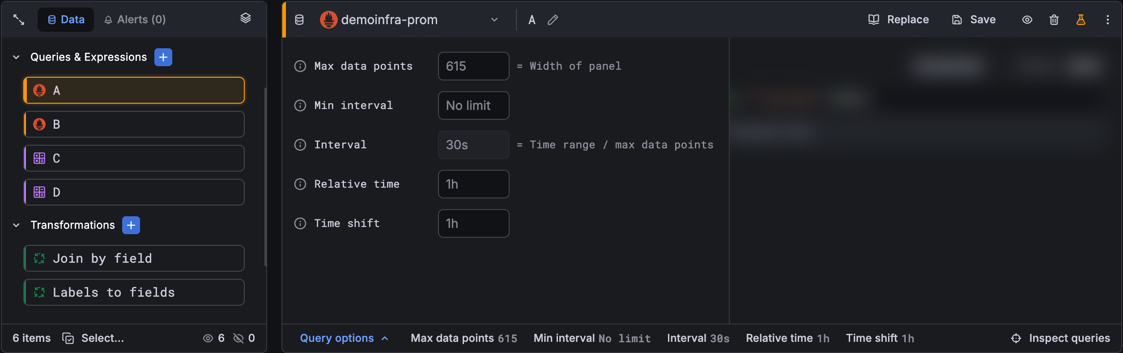This screenshot has height=353, width=1123.
Task: Click the visible items eye icon count
Action: point(214,338)
